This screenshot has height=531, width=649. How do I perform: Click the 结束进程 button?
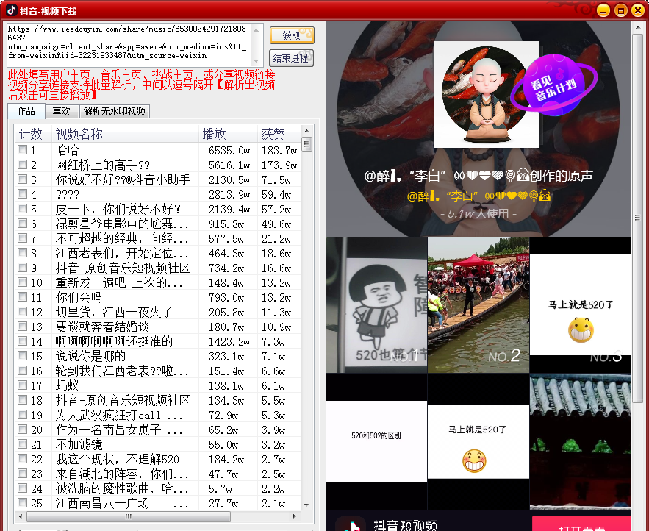coord(291,58)
